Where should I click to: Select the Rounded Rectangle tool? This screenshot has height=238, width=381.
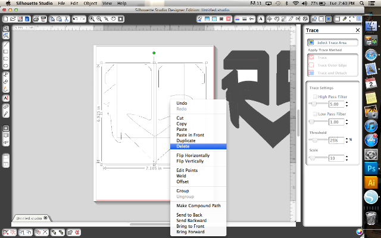pos(6,59)
